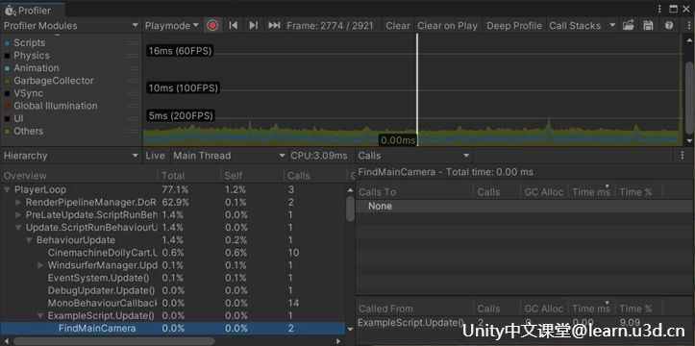Select the EventSystem.Update() row
The width and height of the screenshot is (695, 346).
click(173, 278)
